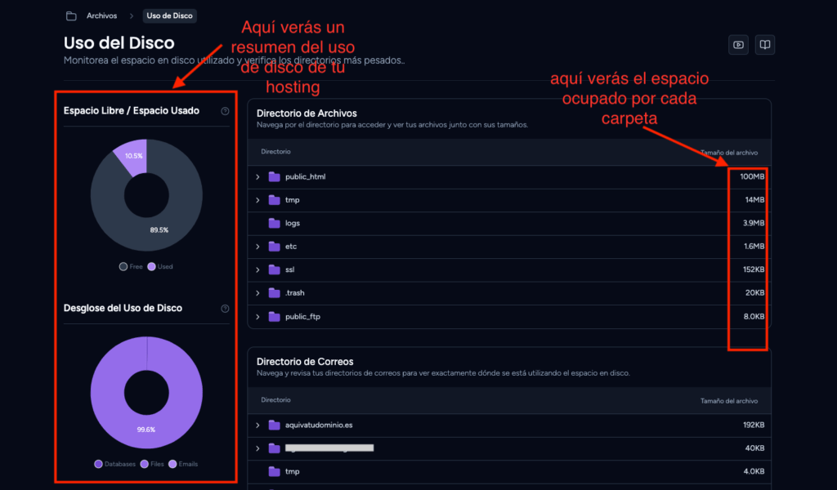
Task: Click the 40KB size value
Action: 754,448
